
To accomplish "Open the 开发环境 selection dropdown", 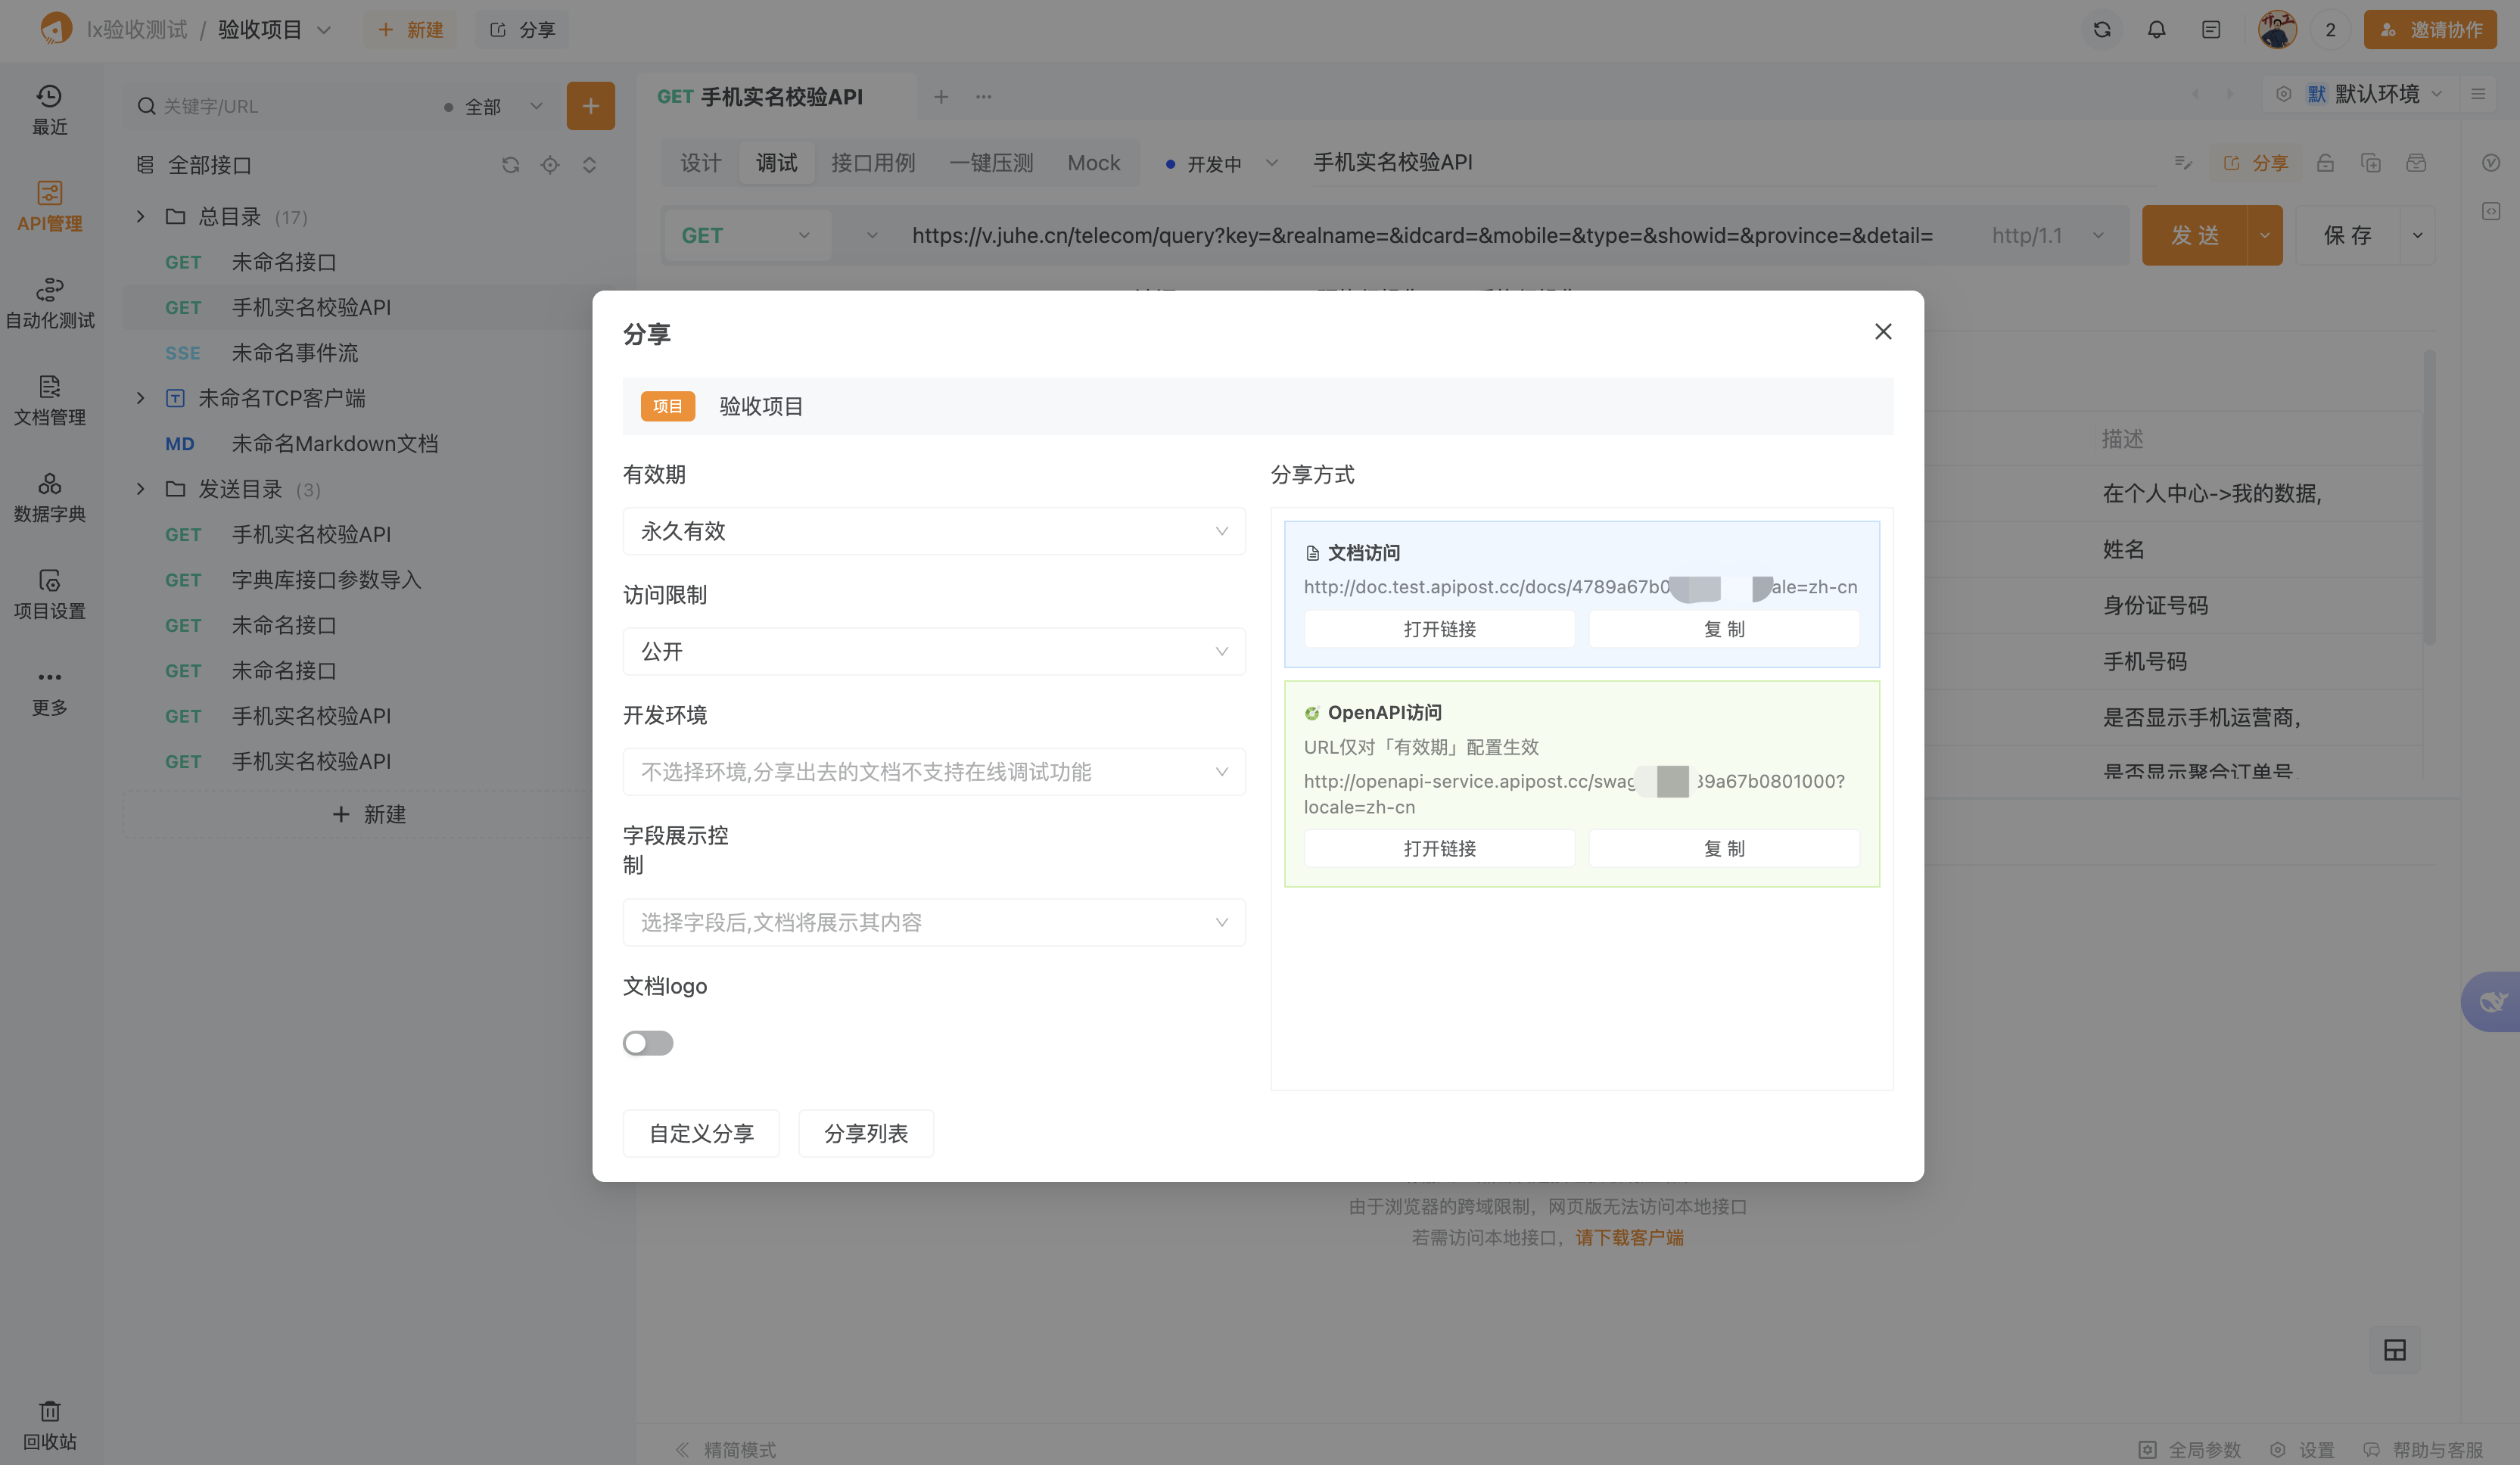I will click(933, 771).
